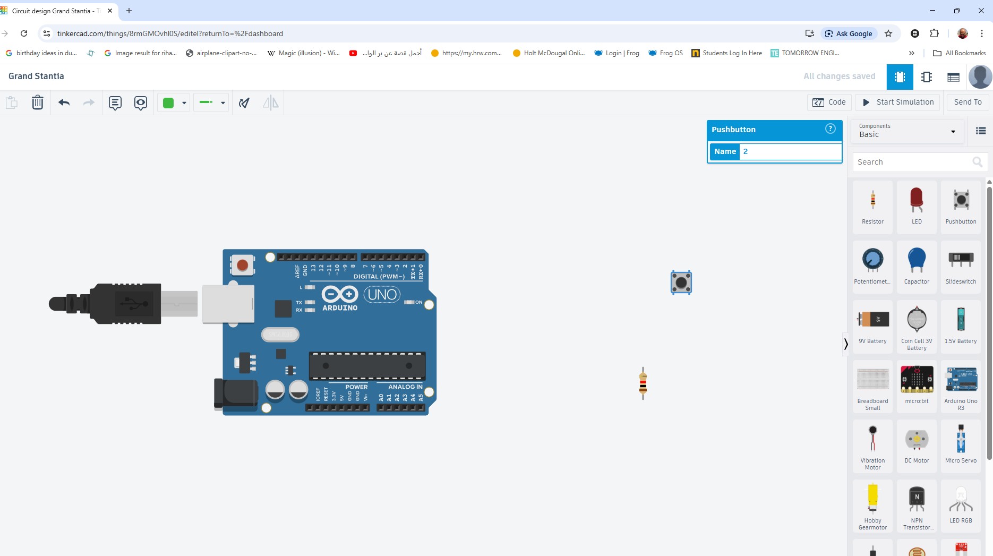Open Students Log In Here bookmark
The image size is (993, 556).
[727, 53]
